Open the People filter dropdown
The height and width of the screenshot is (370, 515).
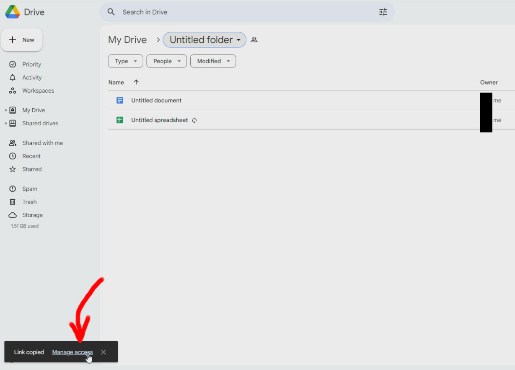[x=166, y=61]
